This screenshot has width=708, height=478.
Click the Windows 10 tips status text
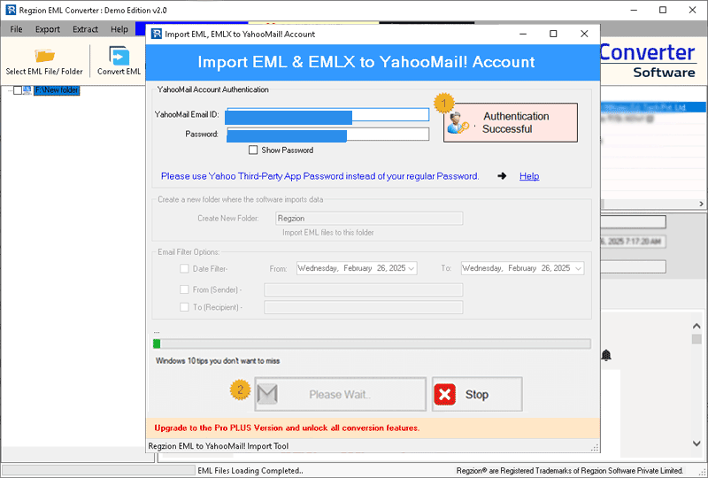[x=218, y=360]
